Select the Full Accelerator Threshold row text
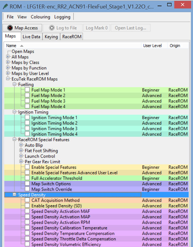This screenshot has width=193, height=247. coord(57,178)
